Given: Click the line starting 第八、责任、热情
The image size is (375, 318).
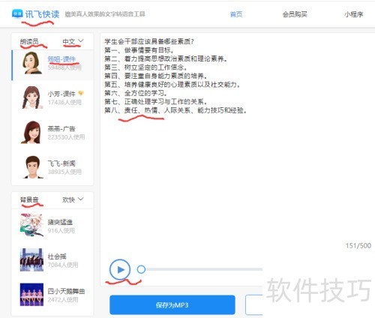Looking at the screenshot, I should pyautogui.click(x=175, y=110).
